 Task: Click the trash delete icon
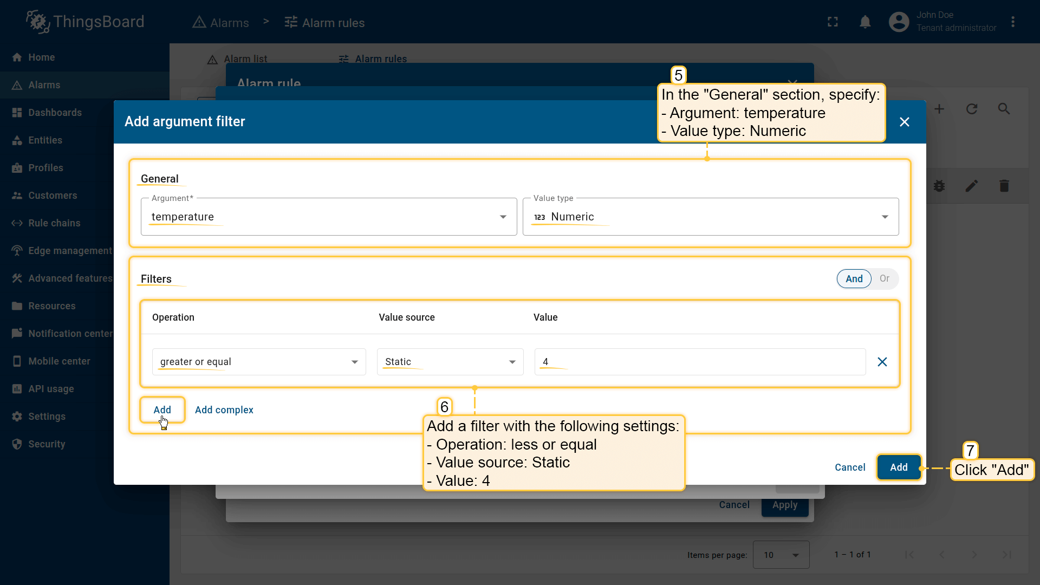click(1004, 186)
